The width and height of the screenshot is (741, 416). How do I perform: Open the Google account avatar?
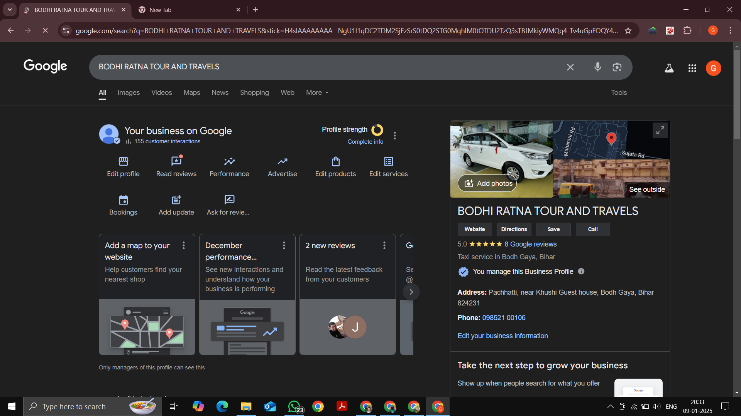coord(713,68)
